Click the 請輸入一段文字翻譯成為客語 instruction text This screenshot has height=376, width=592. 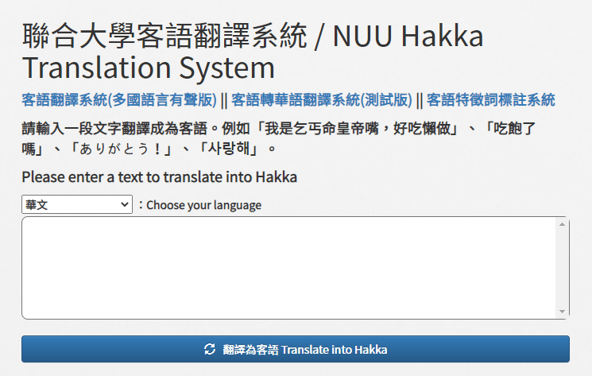pyautogui.click(x=114, y=129)
